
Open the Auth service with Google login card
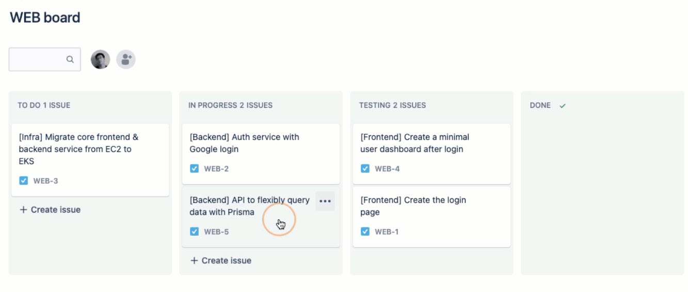(x=261, y=153)
